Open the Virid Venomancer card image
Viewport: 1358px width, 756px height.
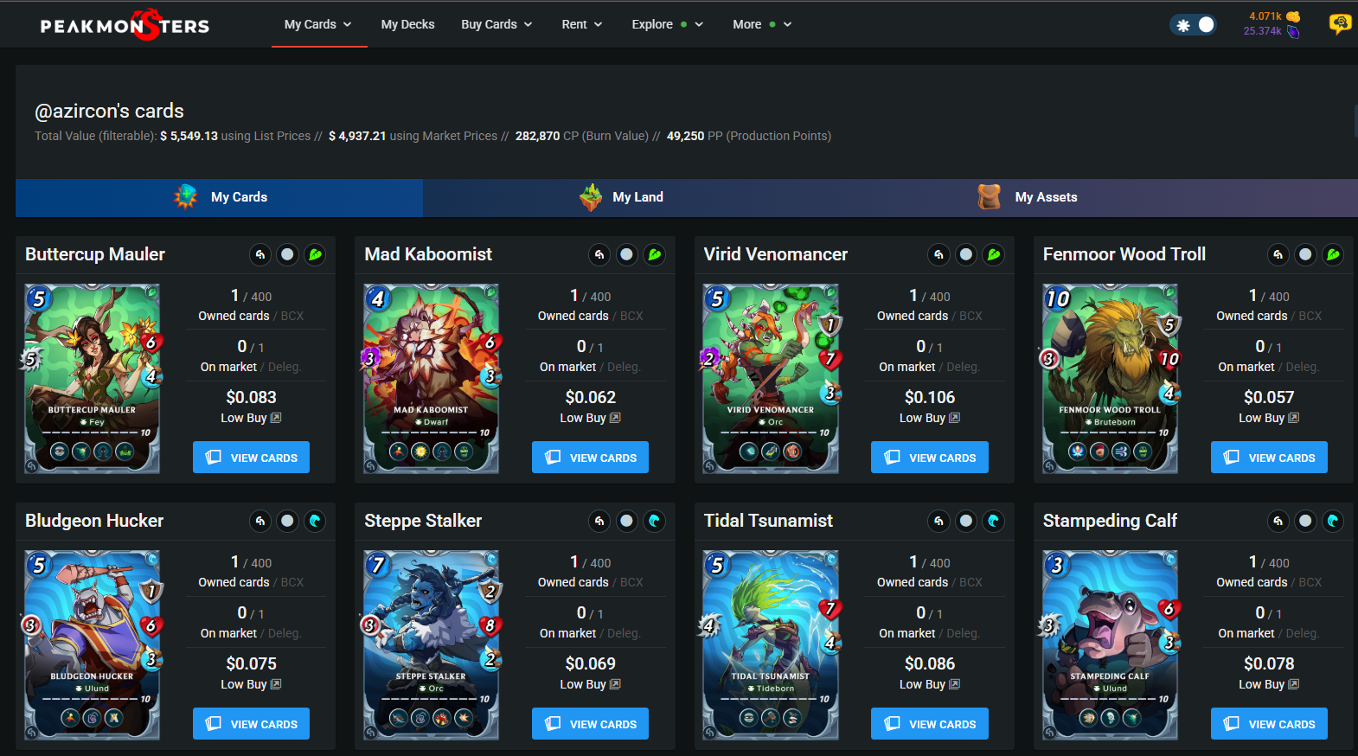click(x=771, y=378)
